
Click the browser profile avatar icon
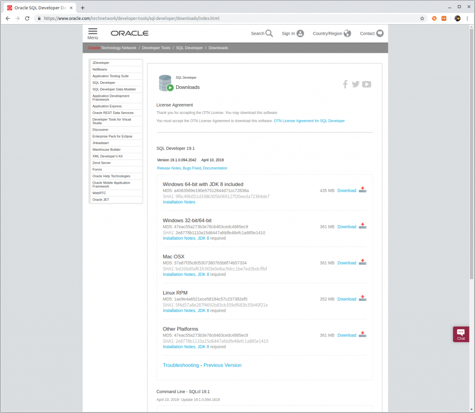(x=457, y=19)
